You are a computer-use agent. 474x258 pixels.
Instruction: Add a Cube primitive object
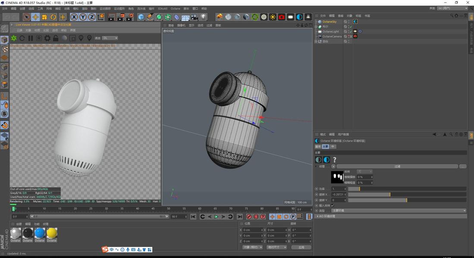[141, 17]
